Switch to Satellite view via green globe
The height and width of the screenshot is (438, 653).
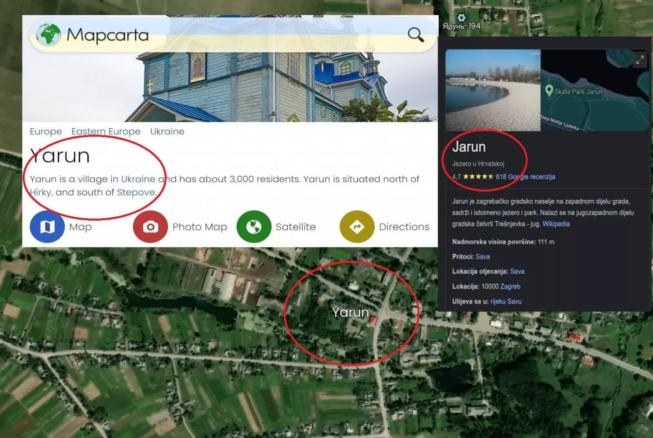click(x=253, y=227)
